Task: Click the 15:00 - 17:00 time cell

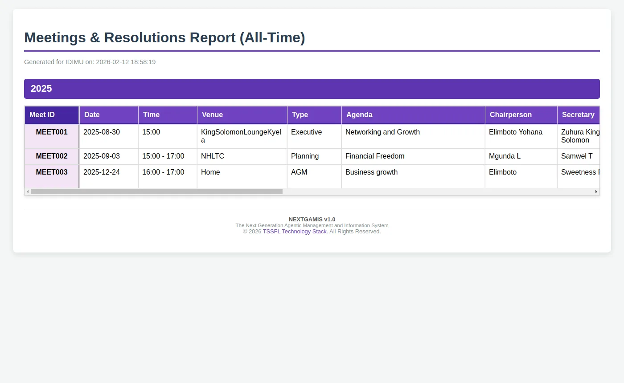Action: coord(168,156)
